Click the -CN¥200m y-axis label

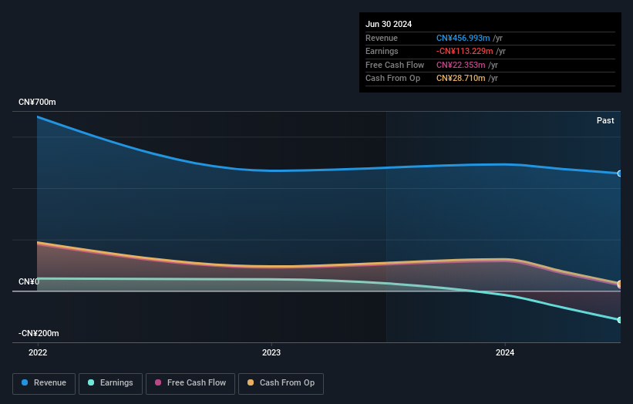point(39,333)
